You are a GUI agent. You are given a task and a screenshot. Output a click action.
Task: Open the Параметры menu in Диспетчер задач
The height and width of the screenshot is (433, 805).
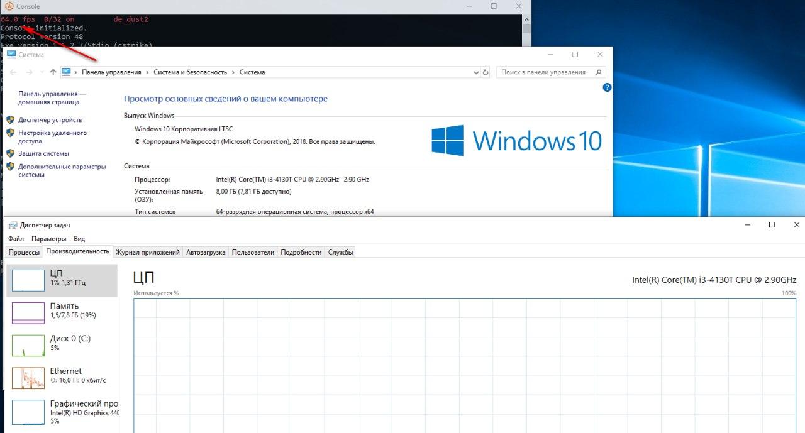pos(49,239)
